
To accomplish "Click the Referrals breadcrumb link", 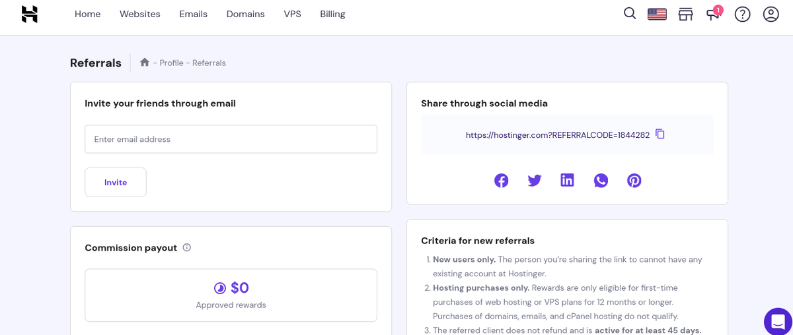I will (209, 63).
